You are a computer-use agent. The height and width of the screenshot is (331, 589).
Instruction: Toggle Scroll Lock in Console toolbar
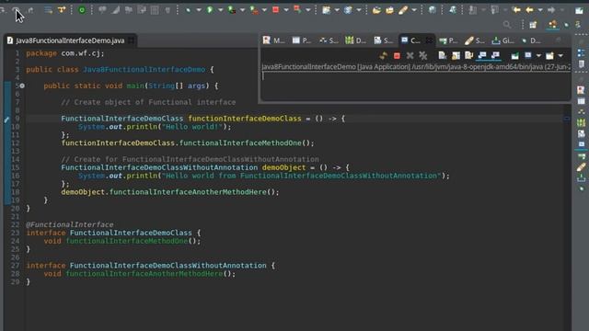tap(456, 56)
